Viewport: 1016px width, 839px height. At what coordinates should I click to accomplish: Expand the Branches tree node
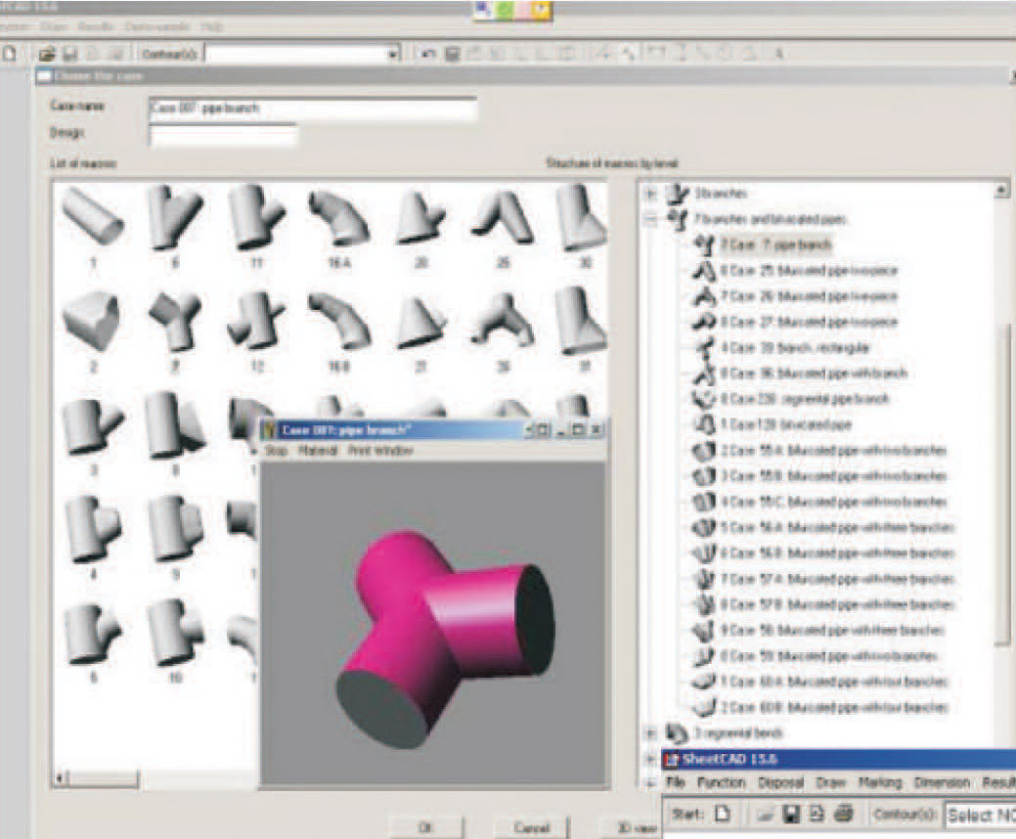[651, 194]
